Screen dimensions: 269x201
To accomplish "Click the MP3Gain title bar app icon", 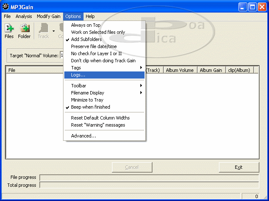I will tap(6, 7).
